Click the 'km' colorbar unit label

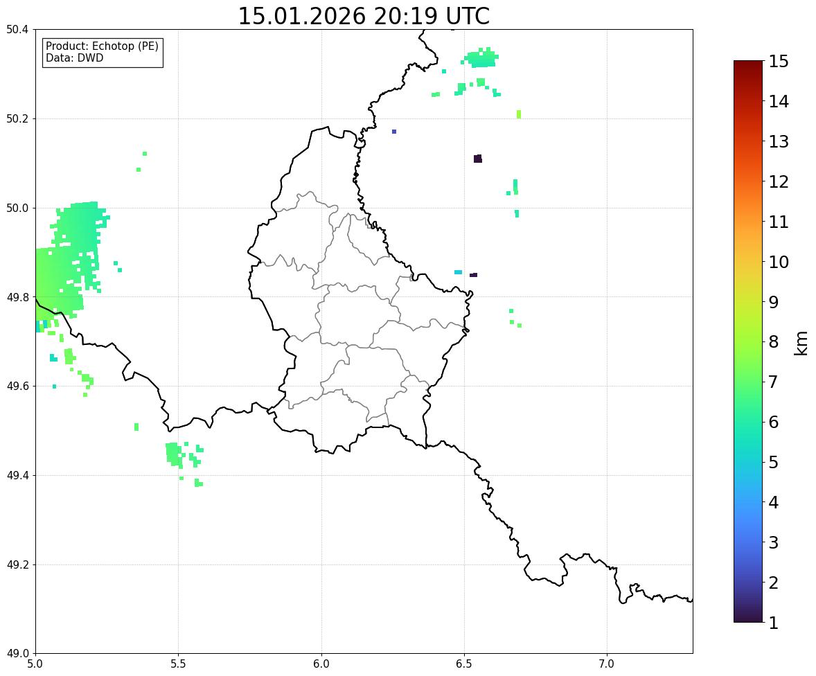pos(801,344)
